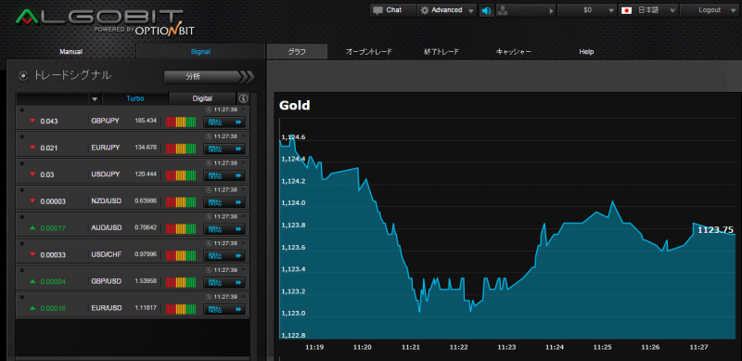Click the signal strength bar for GBP/USD
742x361 pixels.
181,282
